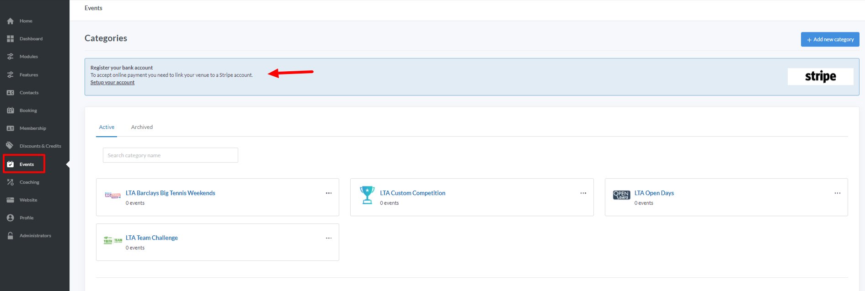Screen dimensions: 865x291
Task: Go to Membership in the sidebar
Action: pyautogui.click(x=32, y=128)
